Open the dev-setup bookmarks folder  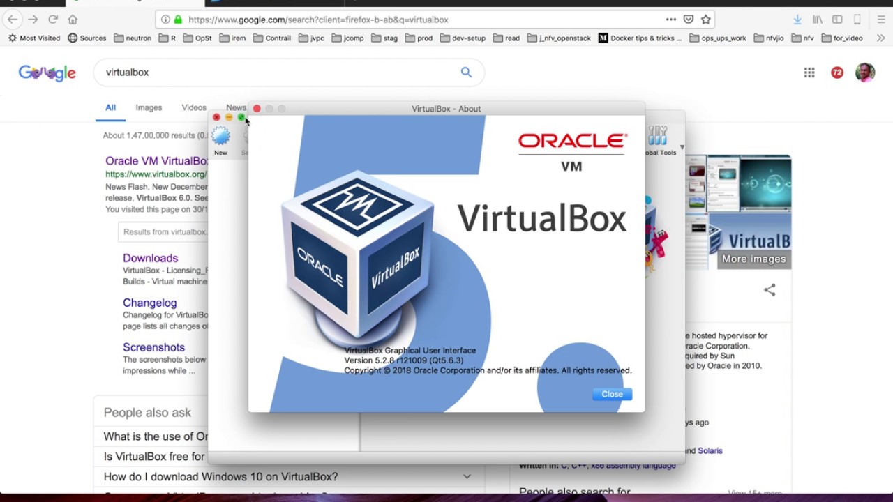(x=463, y=38)
